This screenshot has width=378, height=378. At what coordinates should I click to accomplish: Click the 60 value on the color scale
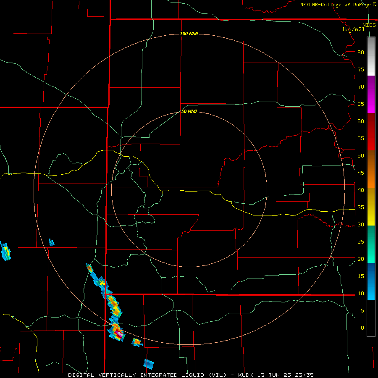point(361,121)
